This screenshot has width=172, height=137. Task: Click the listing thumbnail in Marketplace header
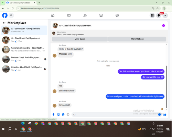54,33
